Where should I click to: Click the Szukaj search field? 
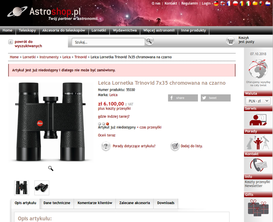[x=108, y=42]
